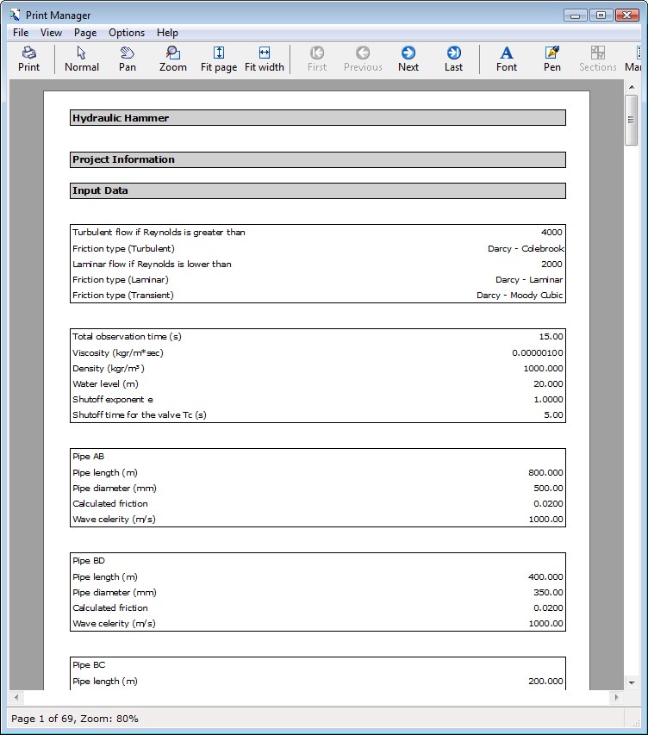Click horizontal scrollbar right arrow
This screenshot has width=648, height=735.
615,697
